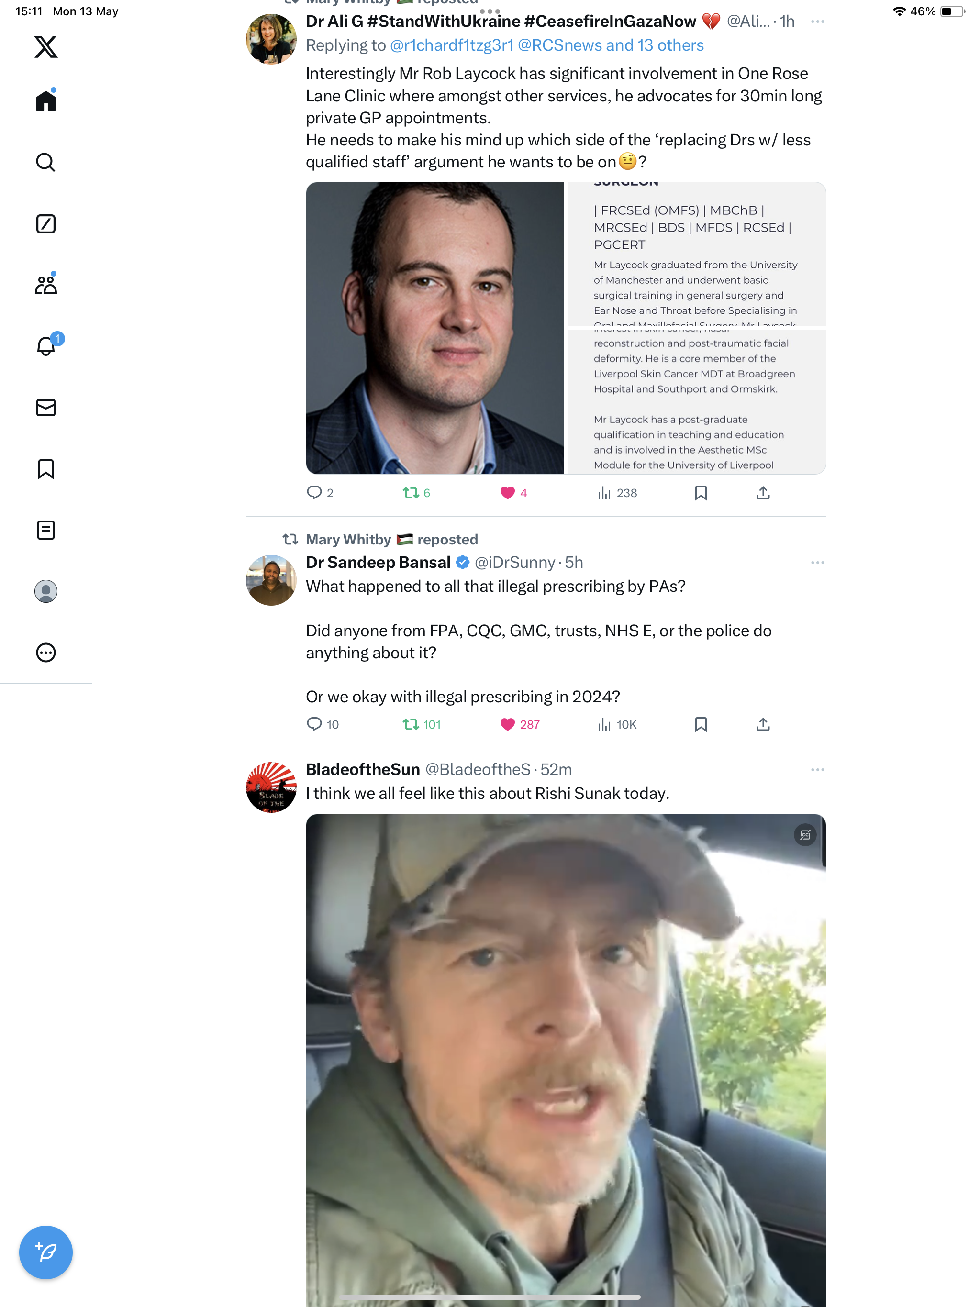
Task: Open profile avatar in sidebar
Action: [45, 591]
